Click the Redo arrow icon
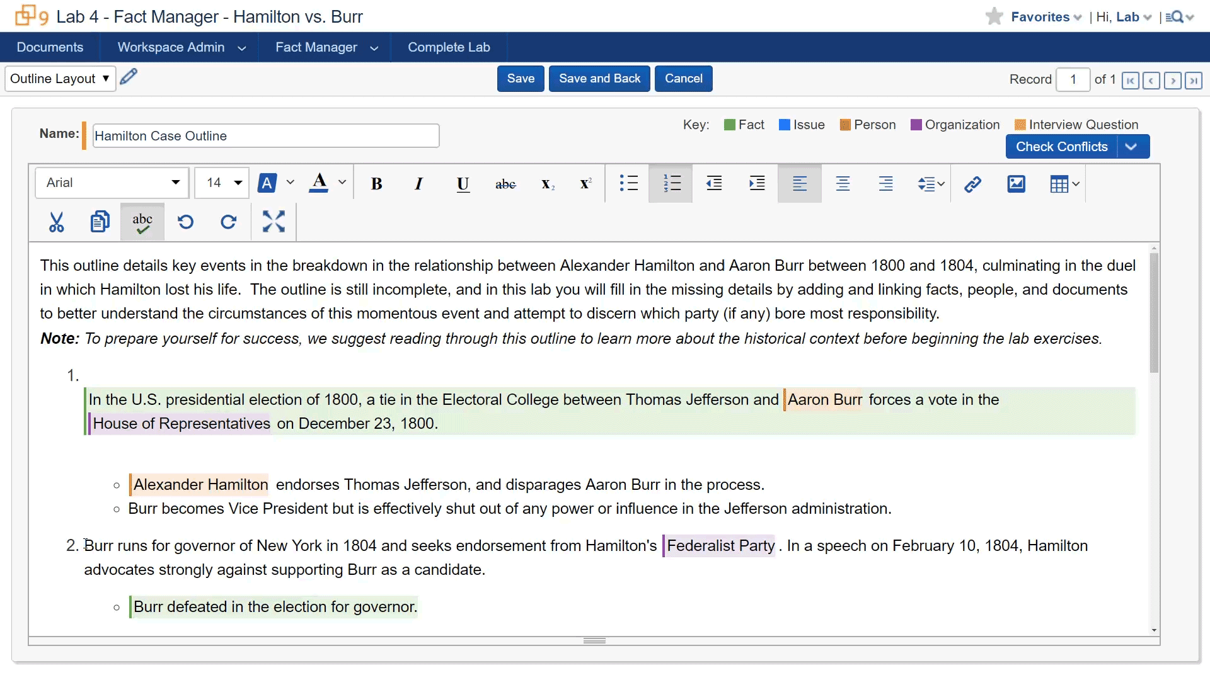Image resolution: width=1210 pixels, height=680 pixels. click(x=228, y=222)
